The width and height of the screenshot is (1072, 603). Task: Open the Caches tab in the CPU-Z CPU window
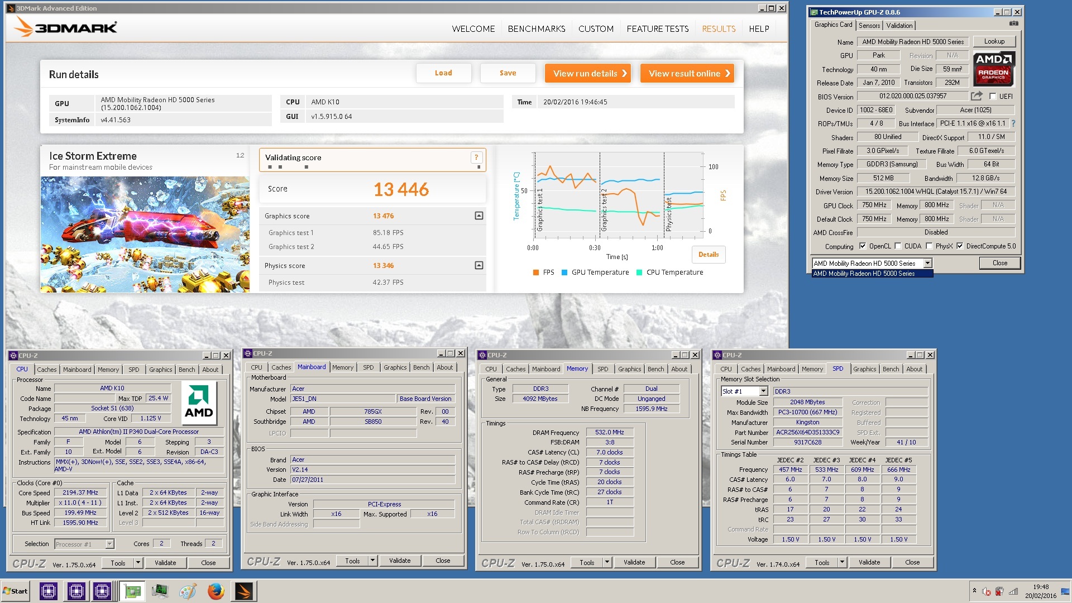(x=46, y=370)
